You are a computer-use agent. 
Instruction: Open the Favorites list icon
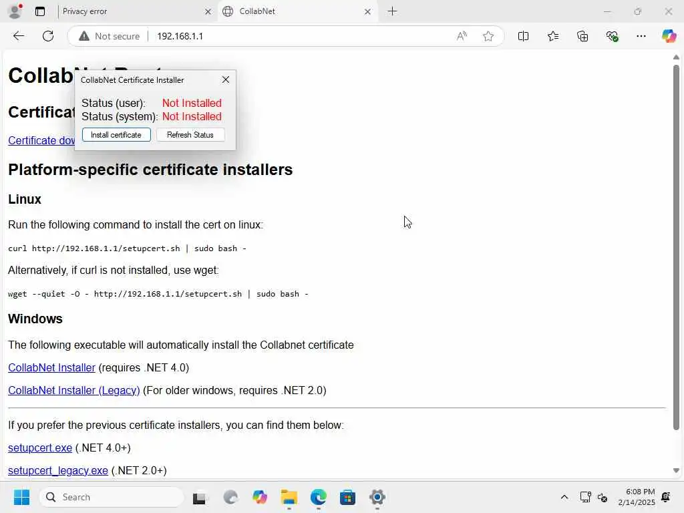(552, 36)
